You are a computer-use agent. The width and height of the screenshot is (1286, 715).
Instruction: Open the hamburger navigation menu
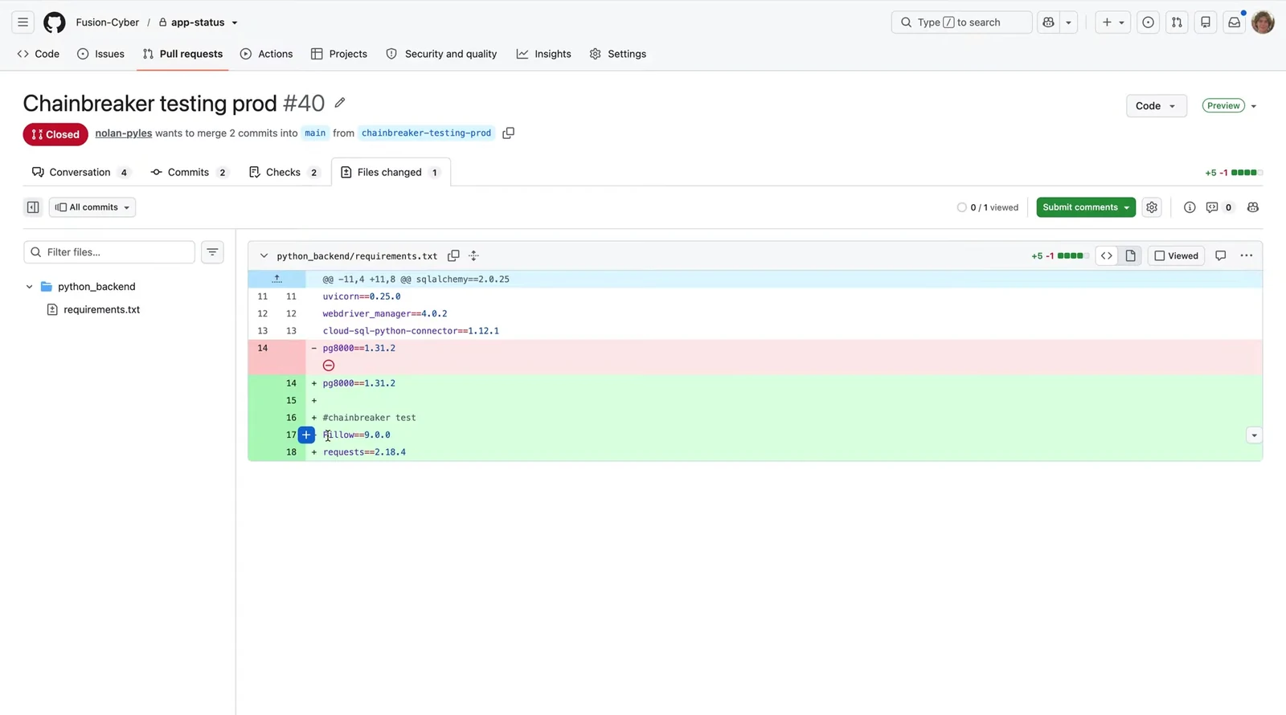tap(23, 22)
